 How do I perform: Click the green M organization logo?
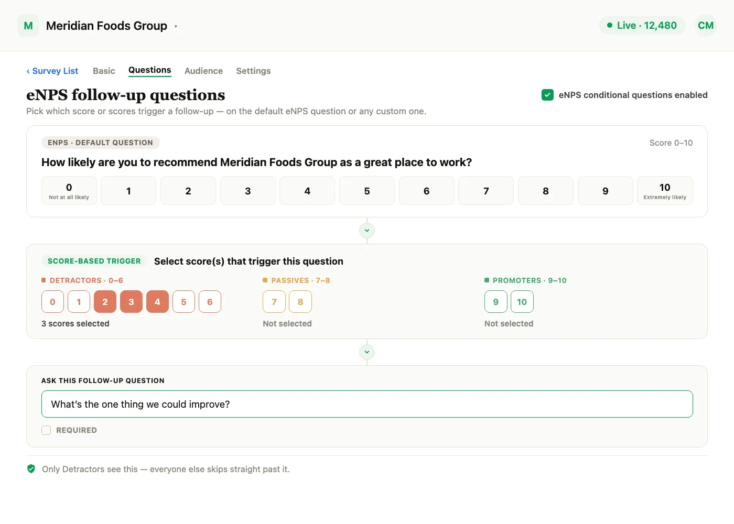pos(28,25)
